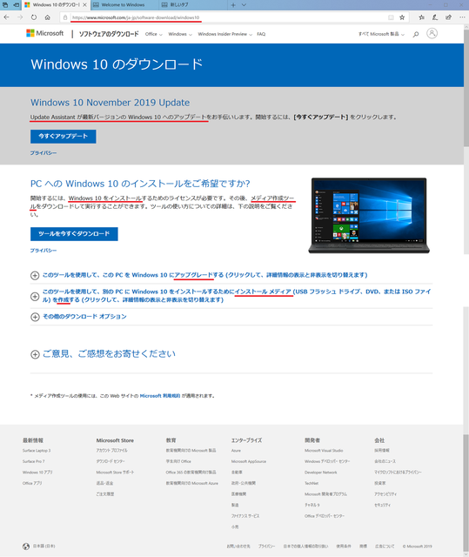Select the Windows 10 のダウンロード tab
This screenshot has height=557, width=469.
[x=56, y=5]
